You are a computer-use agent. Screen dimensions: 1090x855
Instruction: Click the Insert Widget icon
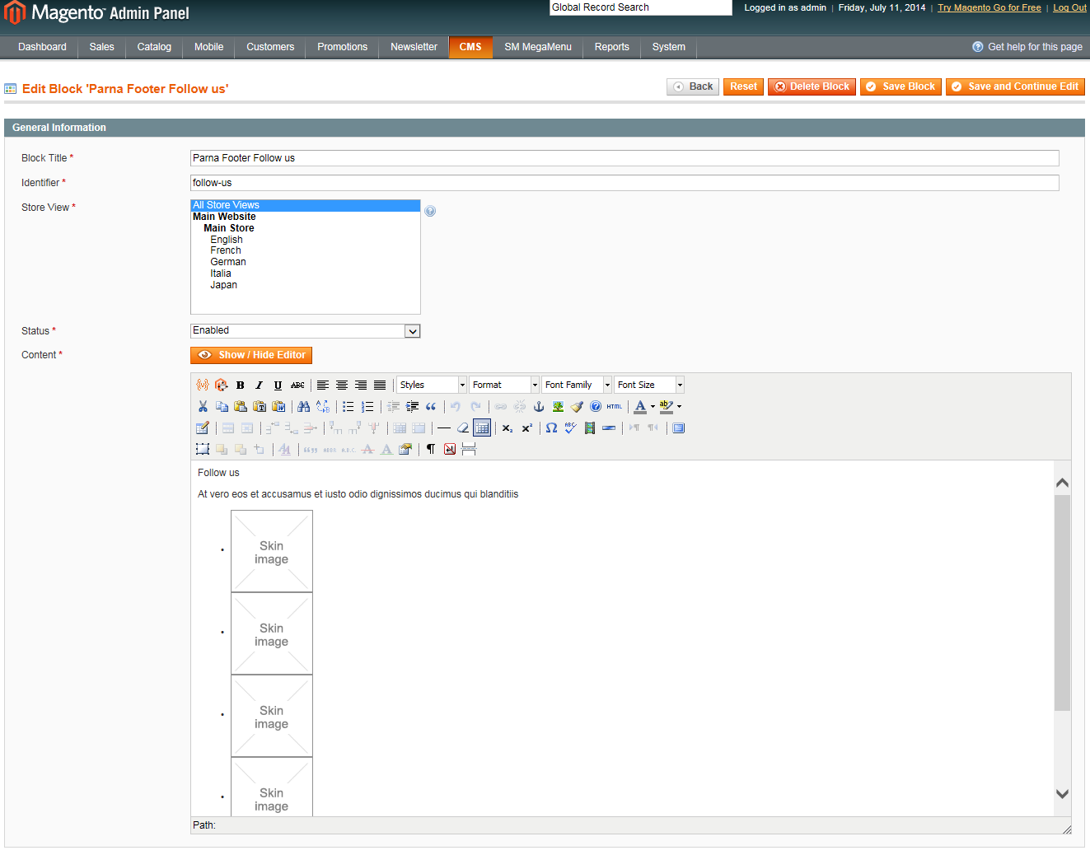click(221, 385)
